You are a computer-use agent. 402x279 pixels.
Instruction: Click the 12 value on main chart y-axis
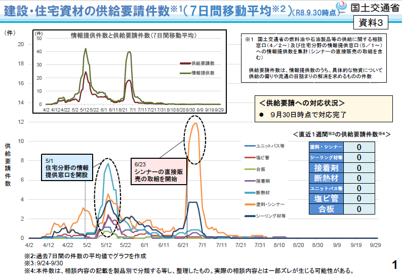(21, 122)
